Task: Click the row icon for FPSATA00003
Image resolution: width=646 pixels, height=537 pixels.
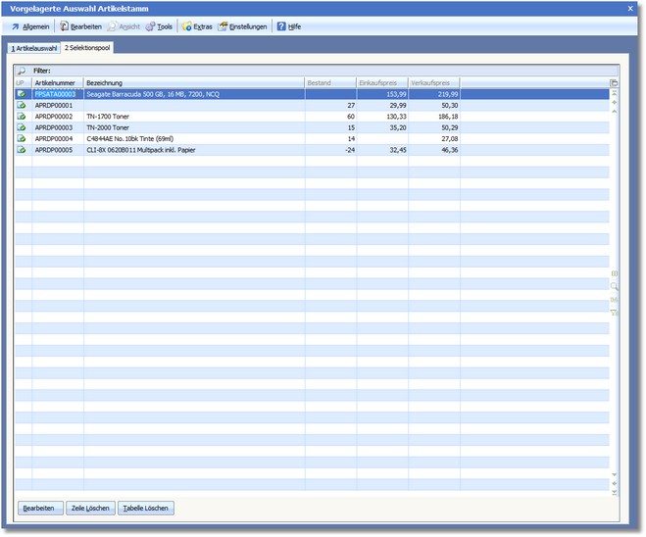Action: point(22,94)
